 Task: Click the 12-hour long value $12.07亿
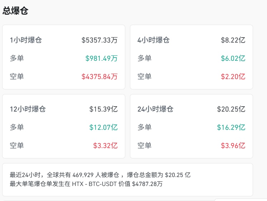103,127
